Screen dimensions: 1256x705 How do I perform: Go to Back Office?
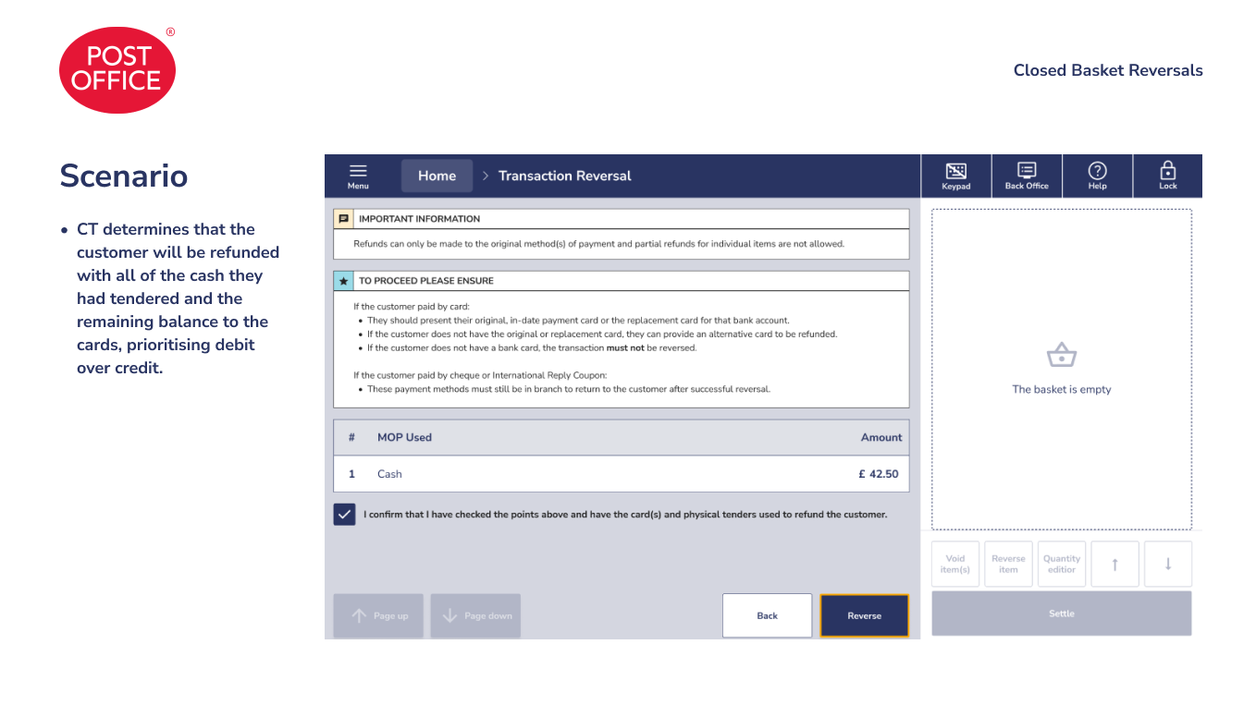1027,176
